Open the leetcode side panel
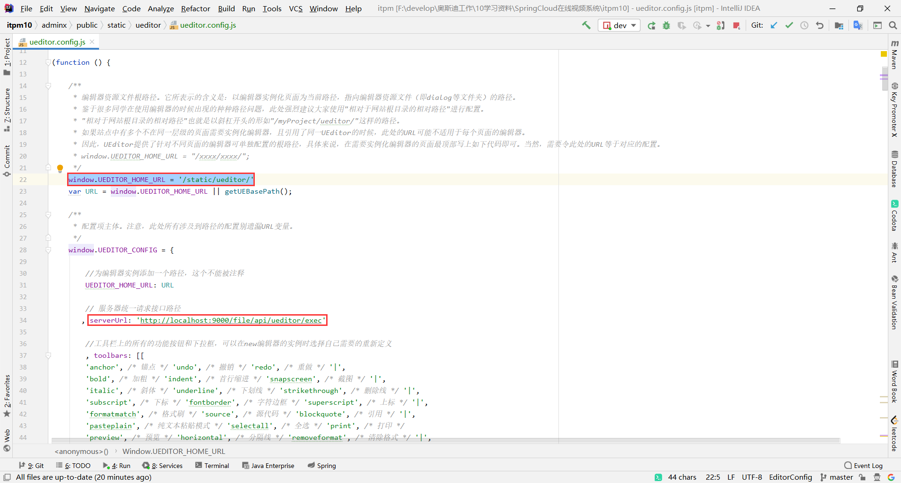901x483 pixels. coord(894,434)
